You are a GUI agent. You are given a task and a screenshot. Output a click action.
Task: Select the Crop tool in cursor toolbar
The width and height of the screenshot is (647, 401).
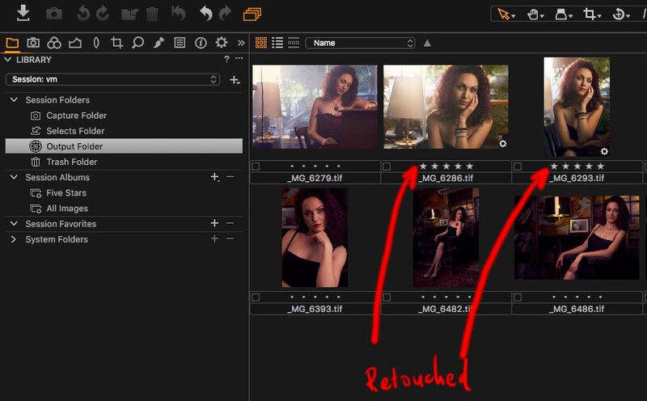pos(591,15)
